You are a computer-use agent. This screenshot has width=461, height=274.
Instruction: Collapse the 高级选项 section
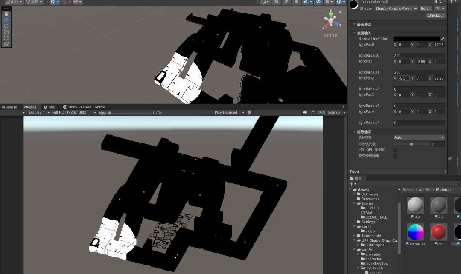tap(354, 132)
